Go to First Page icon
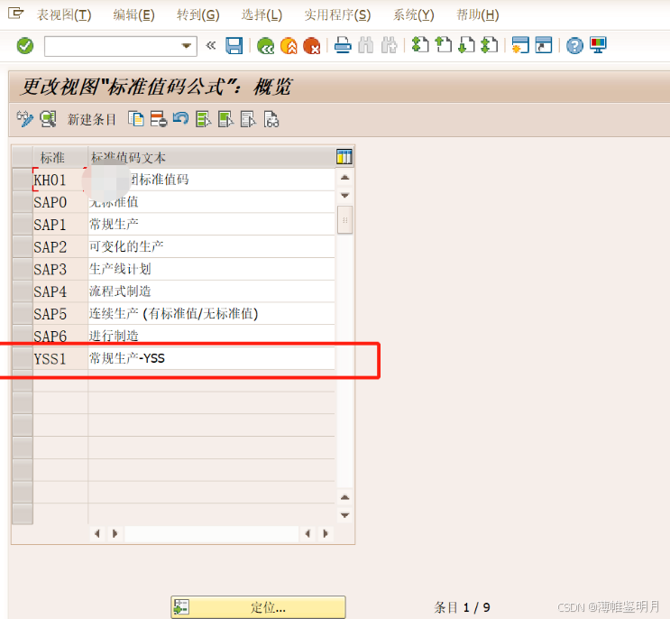This screenshot has height=619, width=670. [420, 45]
